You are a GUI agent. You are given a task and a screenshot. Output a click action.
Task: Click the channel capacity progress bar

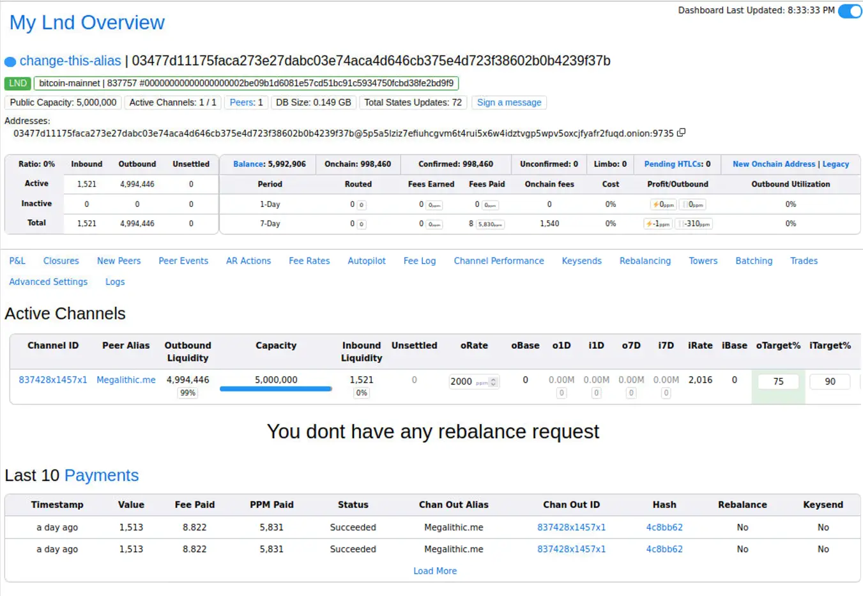[x=275, y=388]
